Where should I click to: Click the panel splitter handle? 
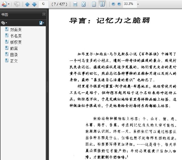pyautogui.click(x=47, y=87)
